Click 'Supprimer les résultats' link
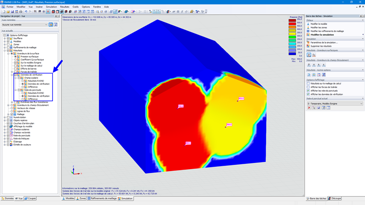 321,46
